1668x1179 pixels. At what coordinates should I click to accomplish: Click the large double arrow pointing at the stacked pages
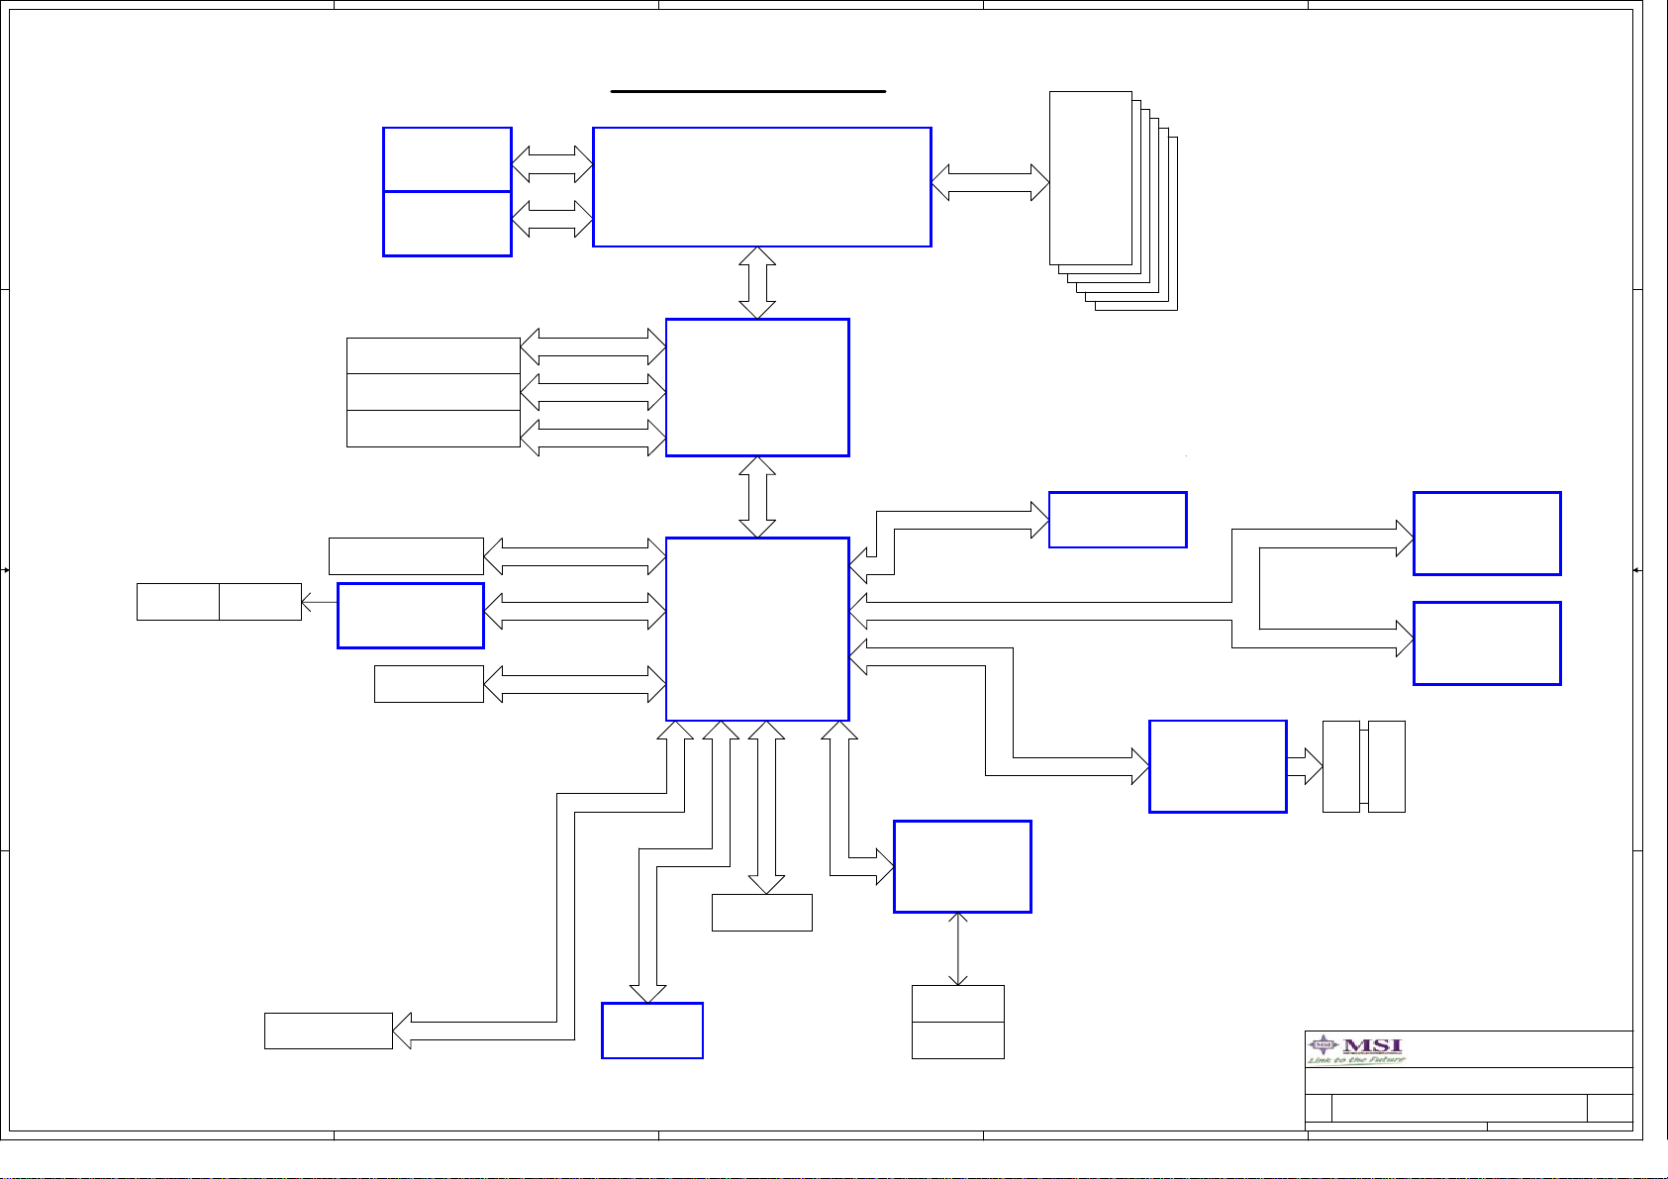tap(990, 183)
